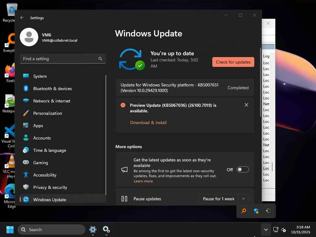Click the Everything search tray icon
The width and height of the screenshot is (316, 237).
pos(244,211)
